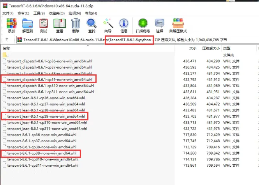Select tensorrt_dispatch-8.6.1-cp39-none-win_amd64.whl
Screen dimensions: 259x185
click(50, 79)
